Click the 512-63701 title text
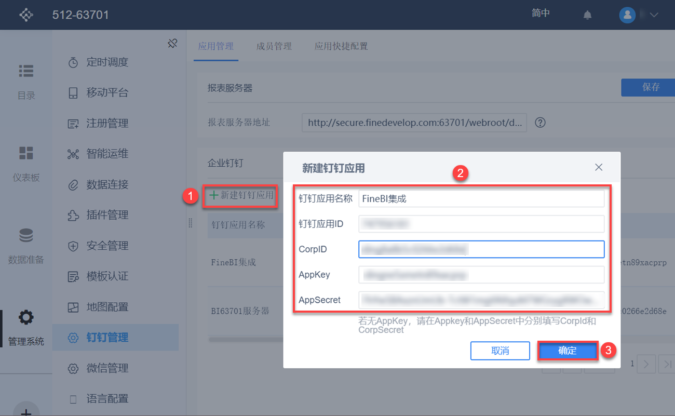 click(x=80, y=15)
